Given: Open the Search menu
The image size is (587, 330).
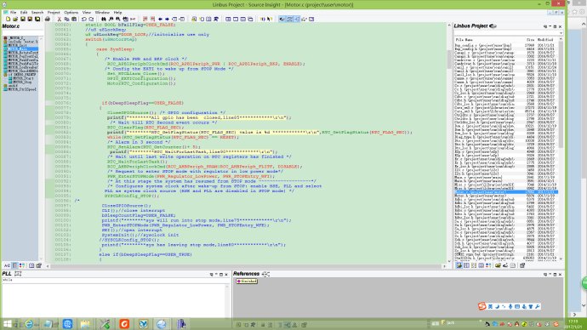Looking at the screenshot, I should click(x=37, y=13).
